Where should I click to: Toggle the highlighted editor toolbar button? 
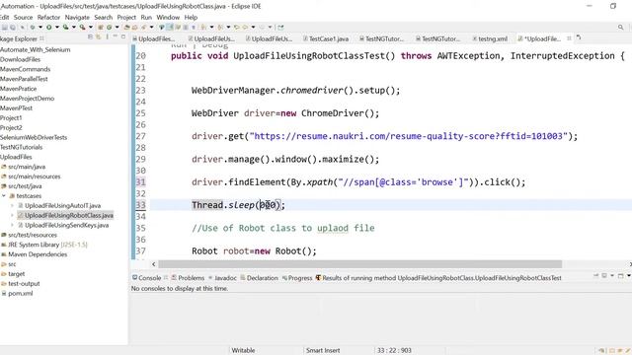tap(169, 27)
